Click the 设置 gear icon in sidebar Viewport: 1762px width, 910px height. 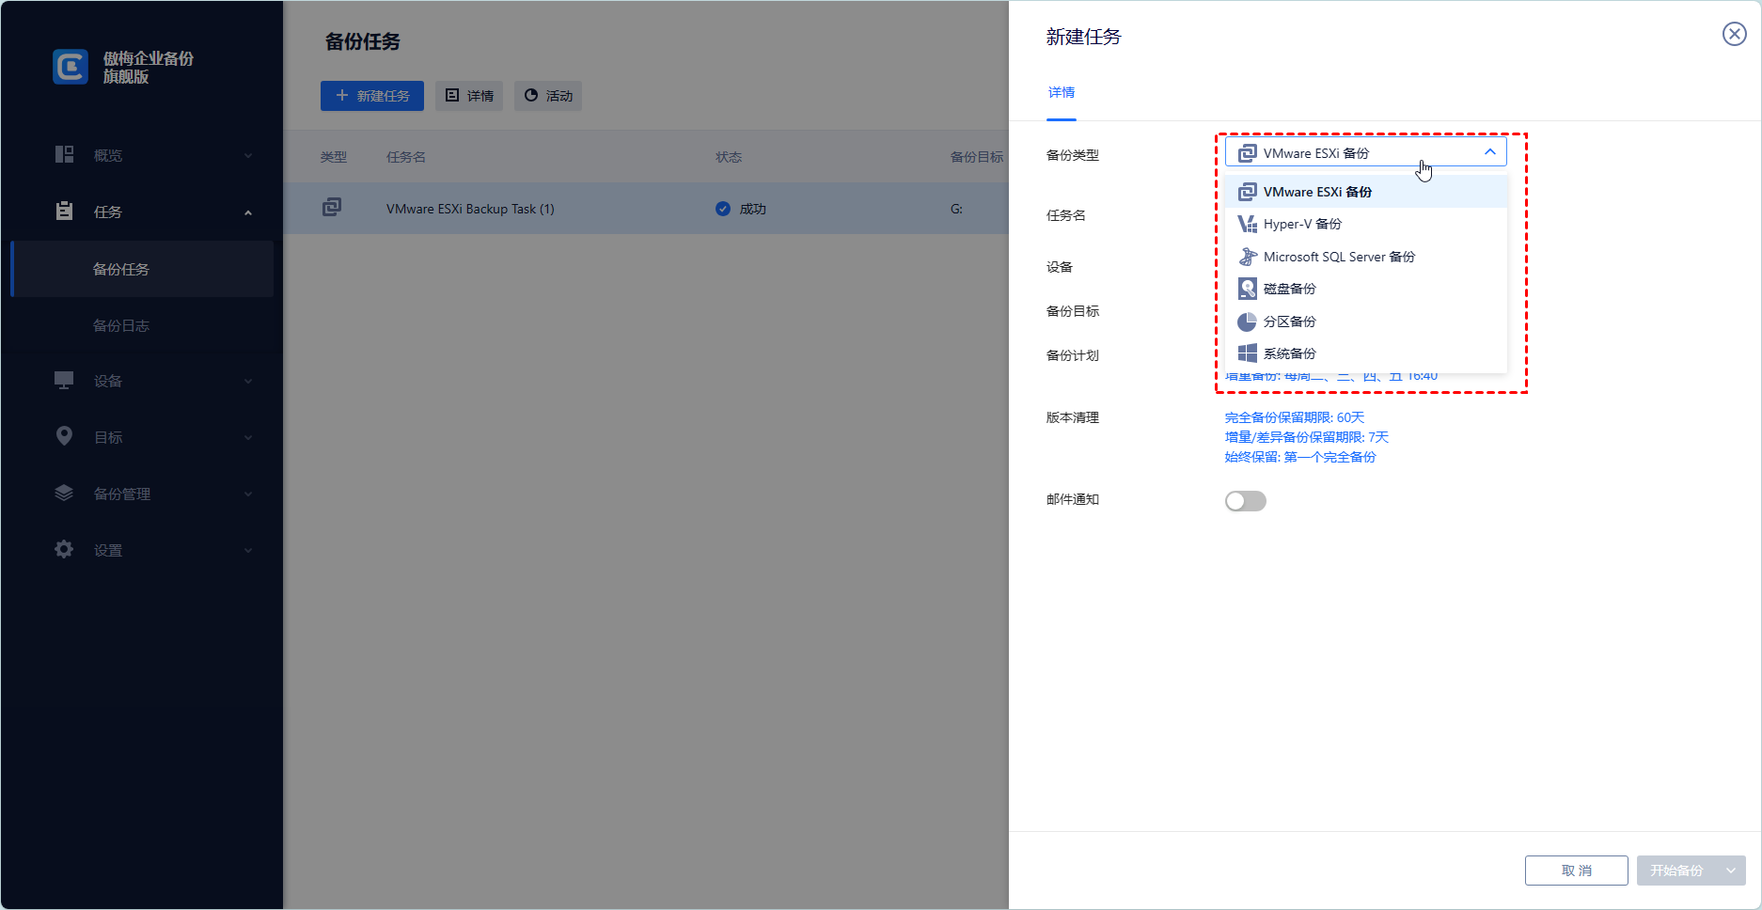click(x=64, y=550)
